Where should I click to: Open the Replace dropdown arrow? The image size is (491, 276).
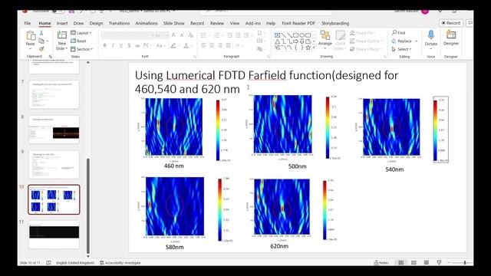coord(417,41)
